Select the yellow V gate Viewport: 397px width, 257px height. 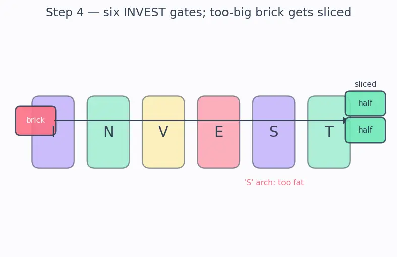(163, 132)
